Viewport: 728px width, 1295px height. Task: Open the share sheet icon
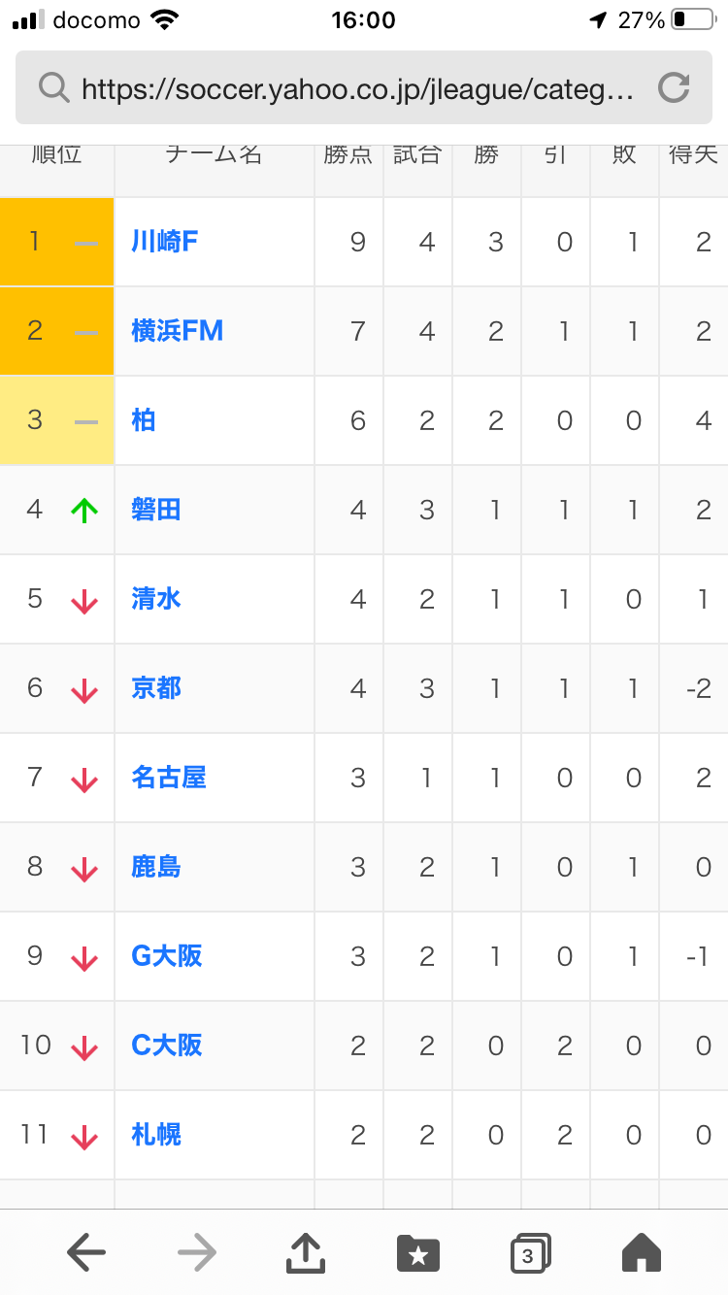tap(306, 1252)
